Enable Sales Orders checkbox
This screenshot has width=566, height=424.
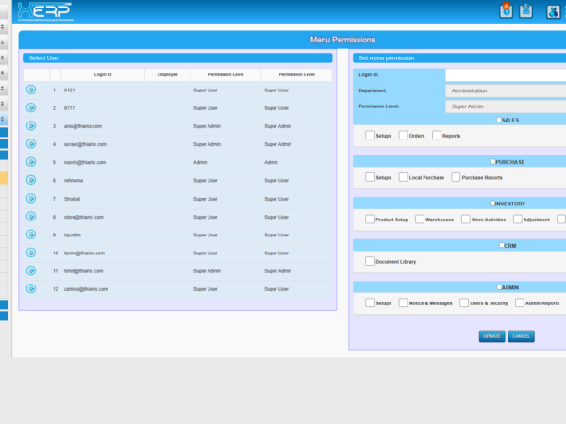(403, 135)
